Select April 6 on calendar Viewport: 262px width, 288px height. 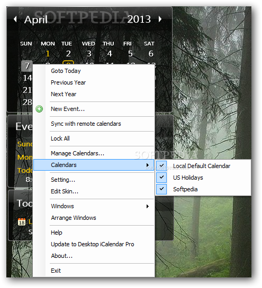coord(151,53)
